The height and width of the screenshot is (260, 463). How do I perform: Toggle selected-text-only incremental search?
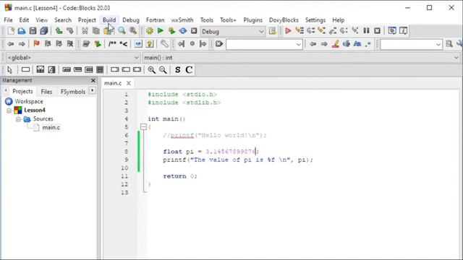347,44
